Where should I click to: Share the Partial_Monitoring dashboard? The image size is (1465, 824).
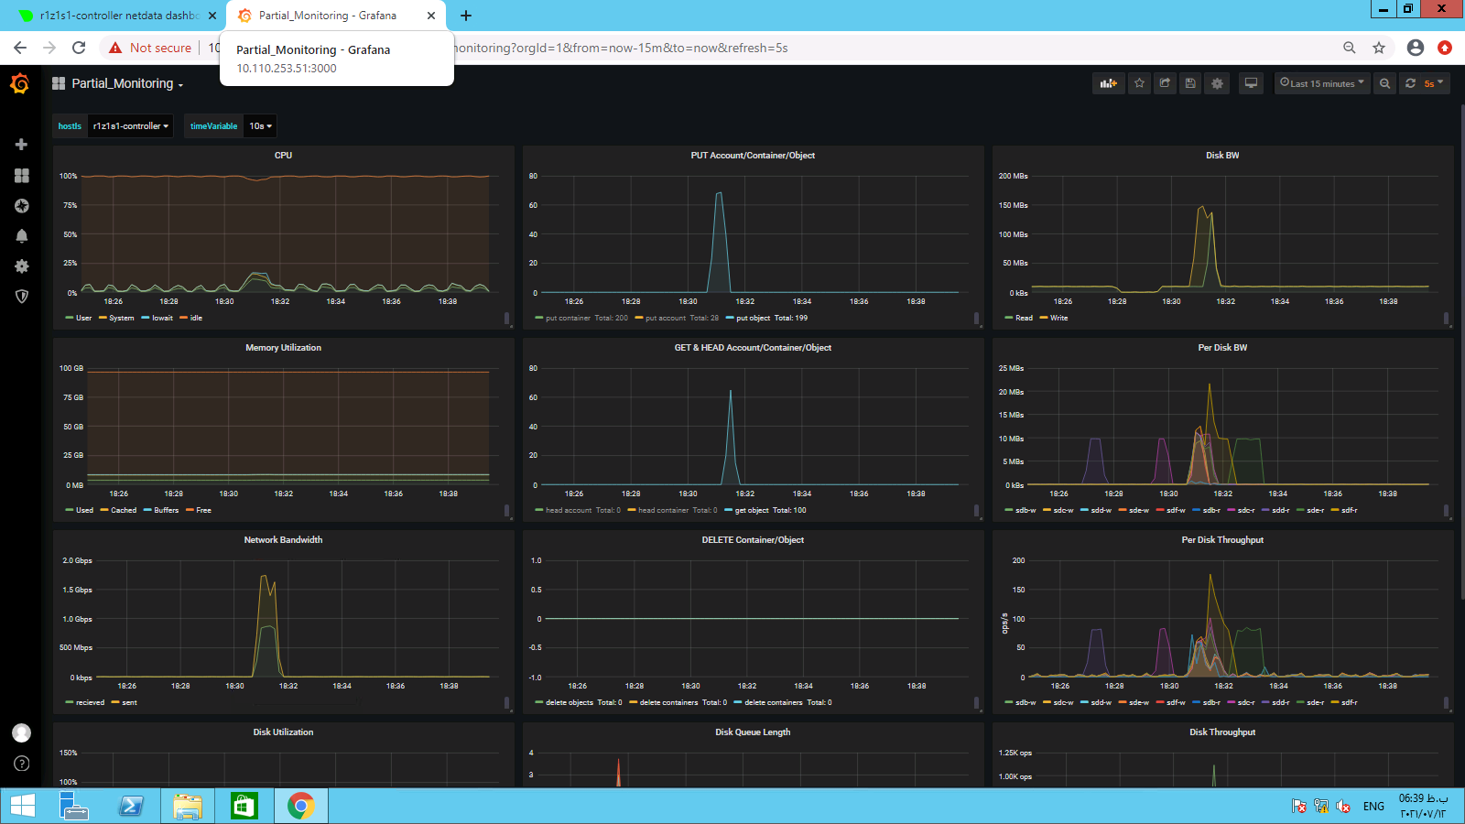click(x=1165, y=83)
